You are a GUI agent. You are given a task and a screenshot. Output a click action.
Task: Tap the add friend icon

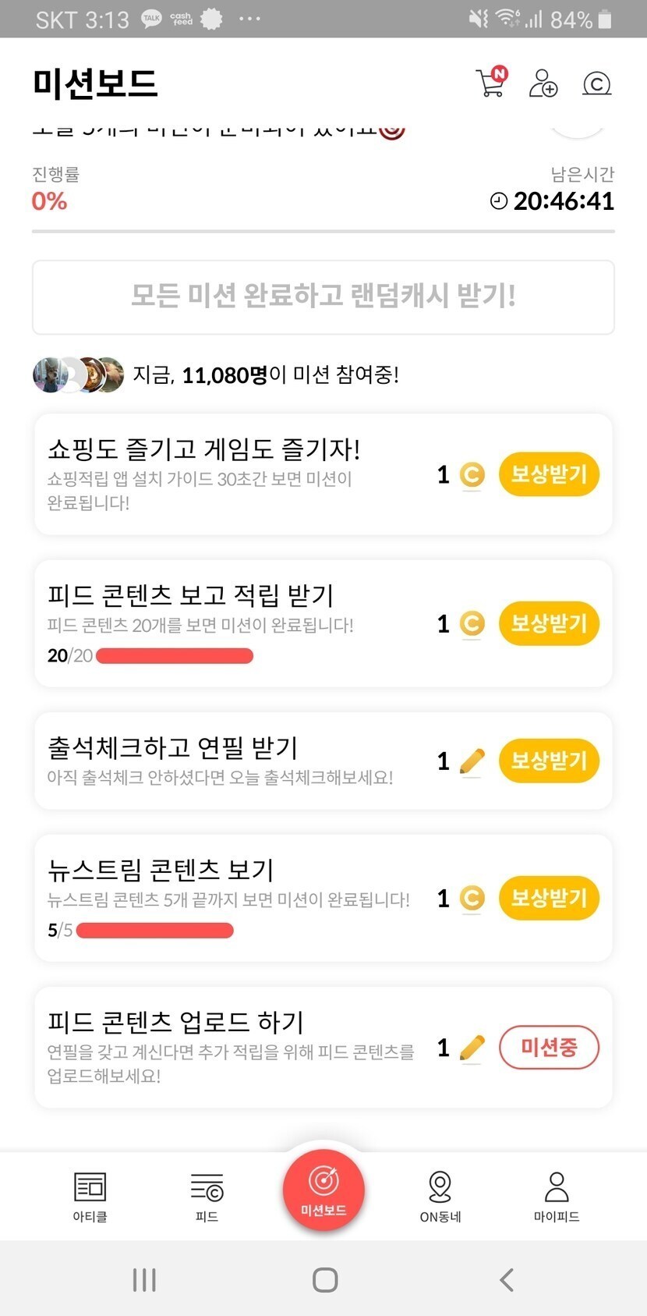click(543, 83)
